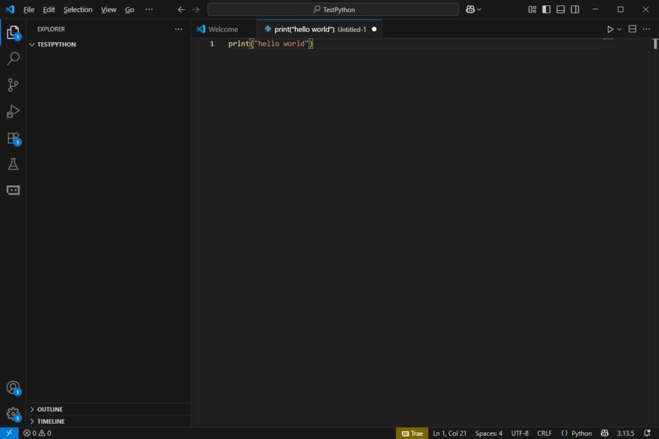Split the editor to the right

tap(632, 29)
